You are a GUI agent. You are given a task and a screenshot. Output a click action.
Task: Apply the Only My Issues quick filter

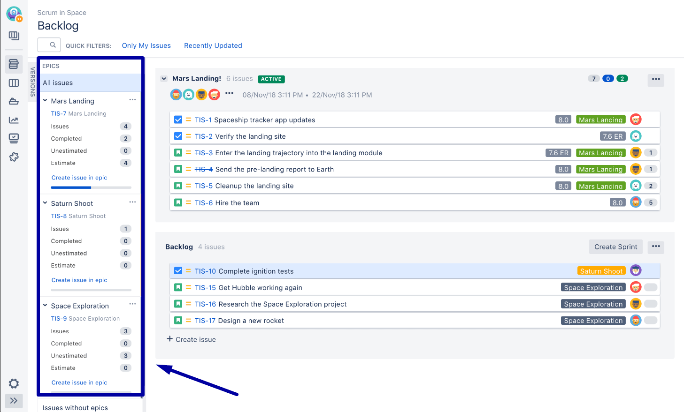click(x=146, y=45)
